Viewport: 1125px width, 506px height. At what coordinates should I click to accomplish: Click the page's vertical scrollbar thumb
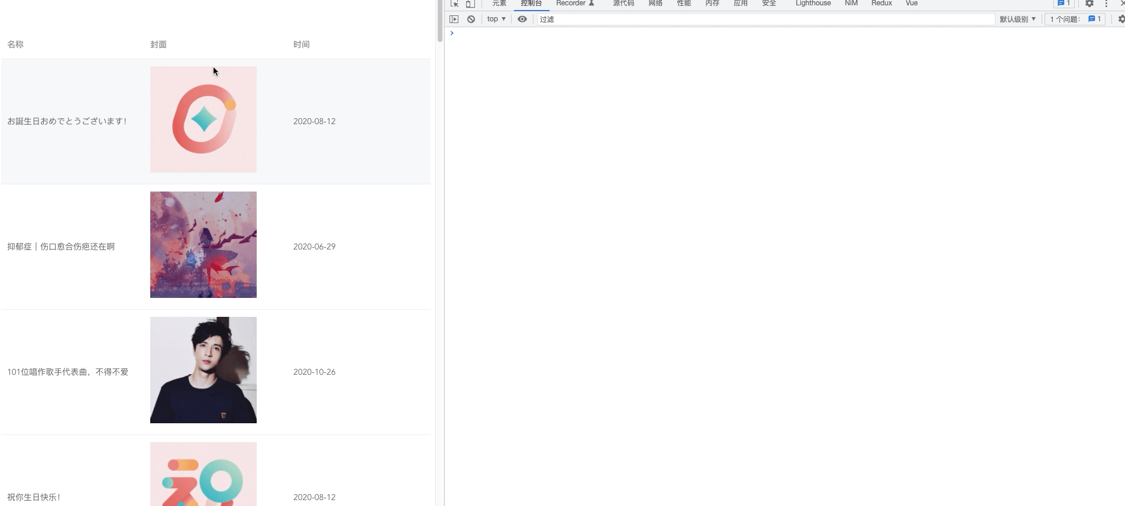(x=440, y=21)
